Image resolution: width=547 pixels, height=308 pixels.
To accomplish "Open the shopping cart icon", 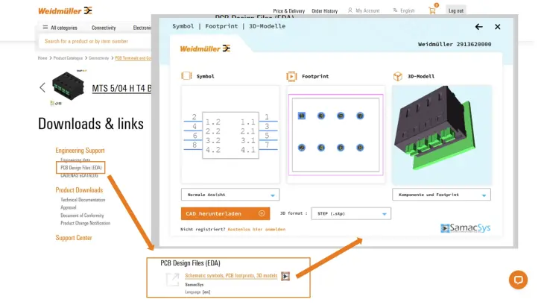I will [x=431, y=10].
